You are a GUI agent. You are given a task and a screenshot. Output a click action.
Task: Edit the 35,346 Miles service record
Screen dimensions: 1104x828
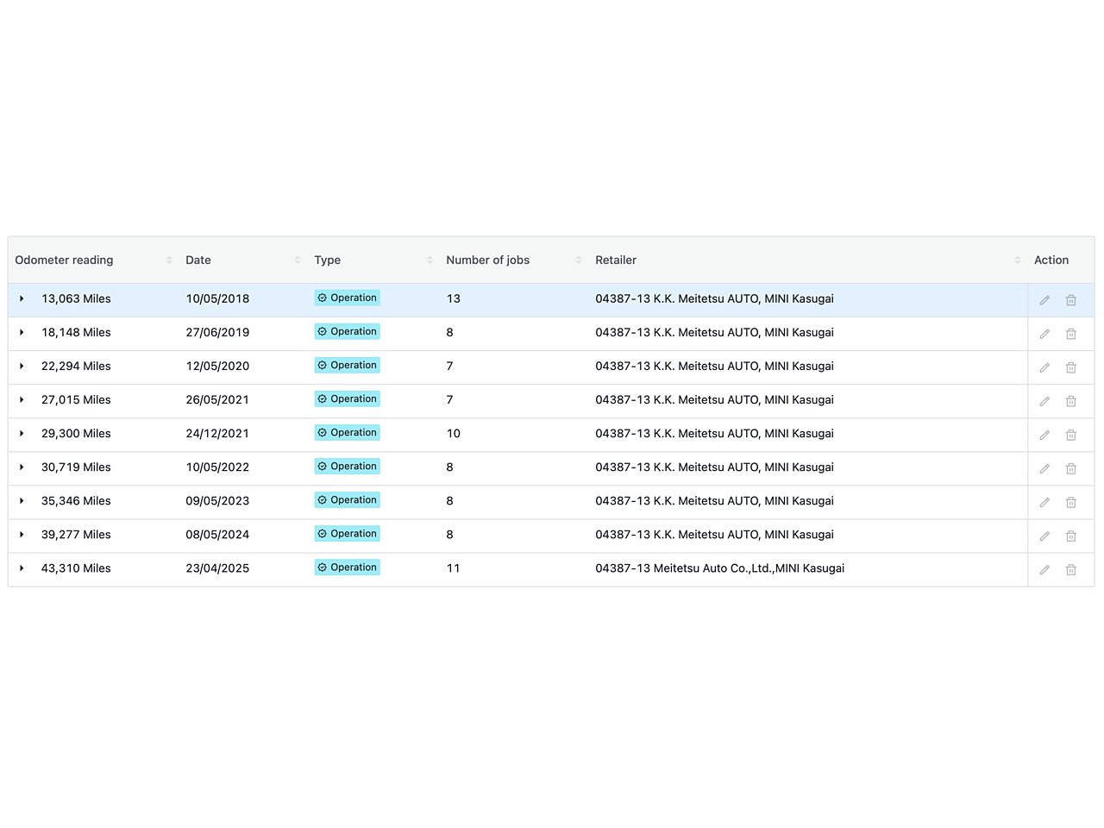[1044, 502]
